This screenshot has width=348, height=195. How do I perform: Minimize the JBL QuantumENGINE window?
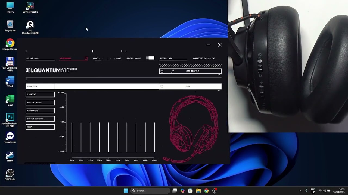click(x=208, y=45)
